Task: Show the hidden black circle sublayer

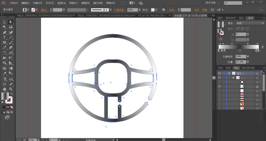Action: [x=219, y=82]
